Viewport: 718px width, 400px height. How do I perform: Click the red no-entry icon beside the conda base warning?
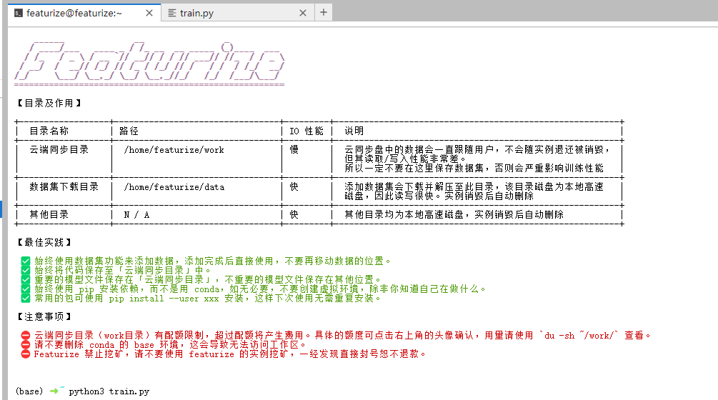(25, 344)
